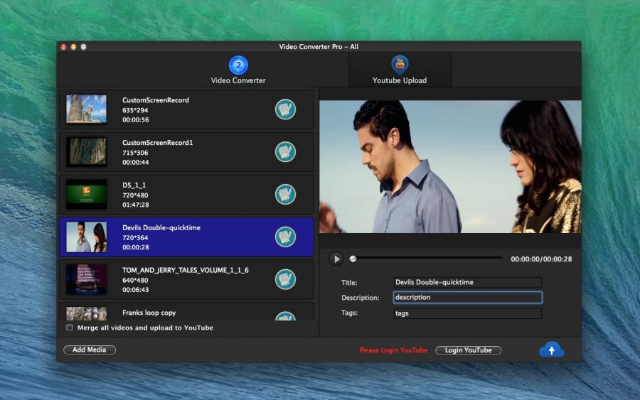Click the blue cloud upload icon
The image size is (640, 400).
tap(551, 350)
